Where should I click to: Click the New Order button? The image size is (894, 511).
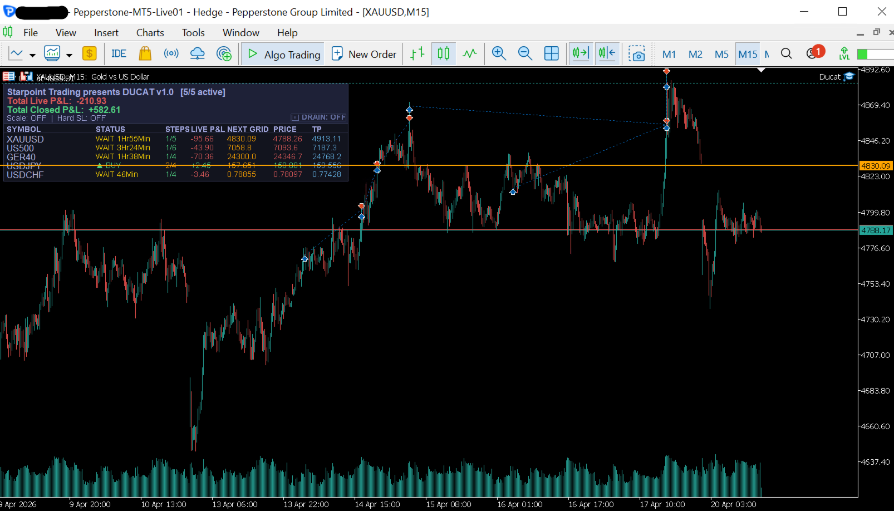[x=364, y=54]
